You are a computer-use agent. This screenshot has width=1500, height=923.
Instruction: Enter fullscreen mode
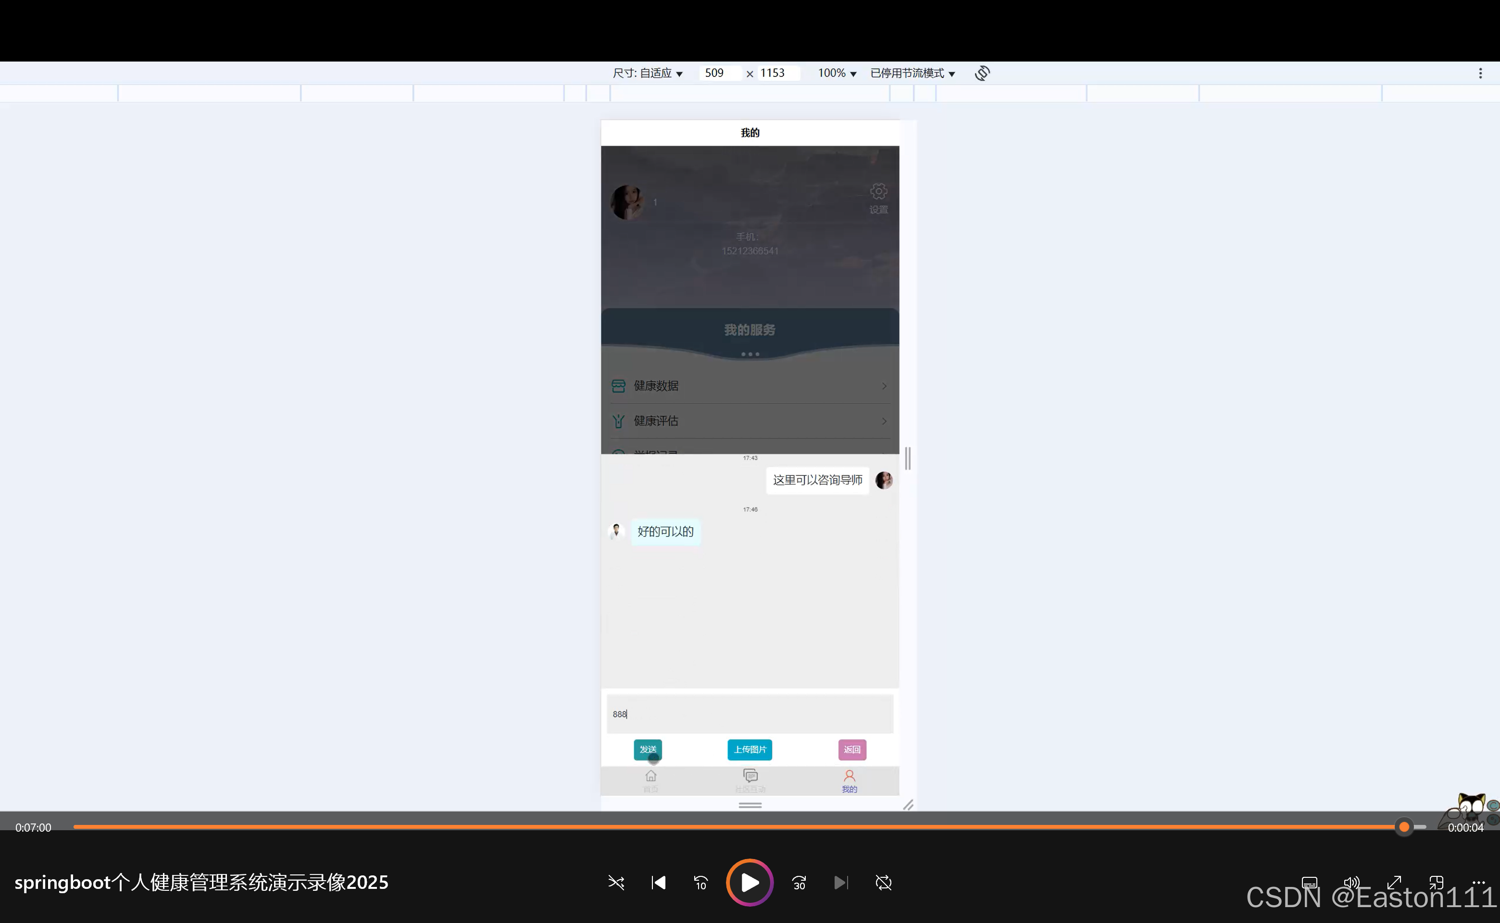pos(1394,883)
